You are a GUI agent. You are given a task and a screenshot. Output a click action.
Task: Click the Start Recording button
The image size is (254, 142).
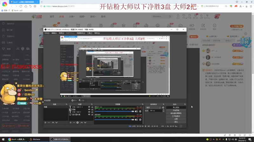pyautogui.click(x=176, y=110)
